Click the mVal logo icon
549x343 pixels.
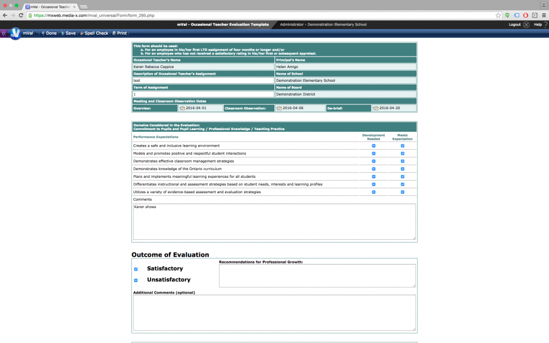point(15,33)
